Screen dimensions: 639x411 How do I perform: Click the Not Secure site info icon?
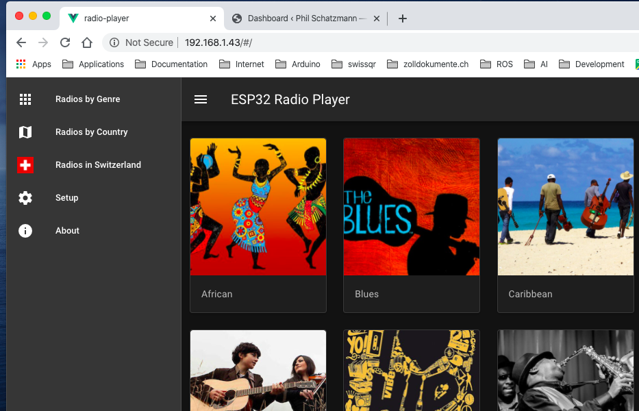(114, 42)
